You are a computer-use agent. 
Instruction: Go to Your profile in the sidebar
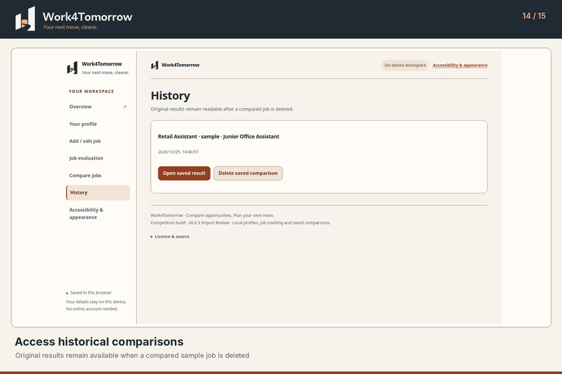[98, 124]
